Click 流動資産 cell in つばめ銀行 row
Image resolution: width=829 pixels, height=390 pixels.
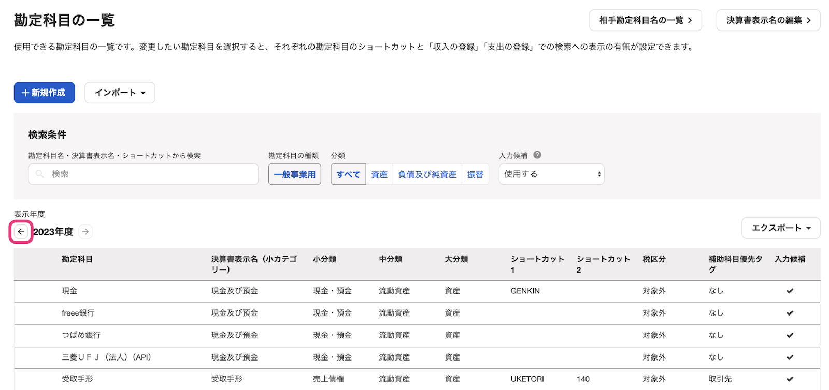point(394,335)
